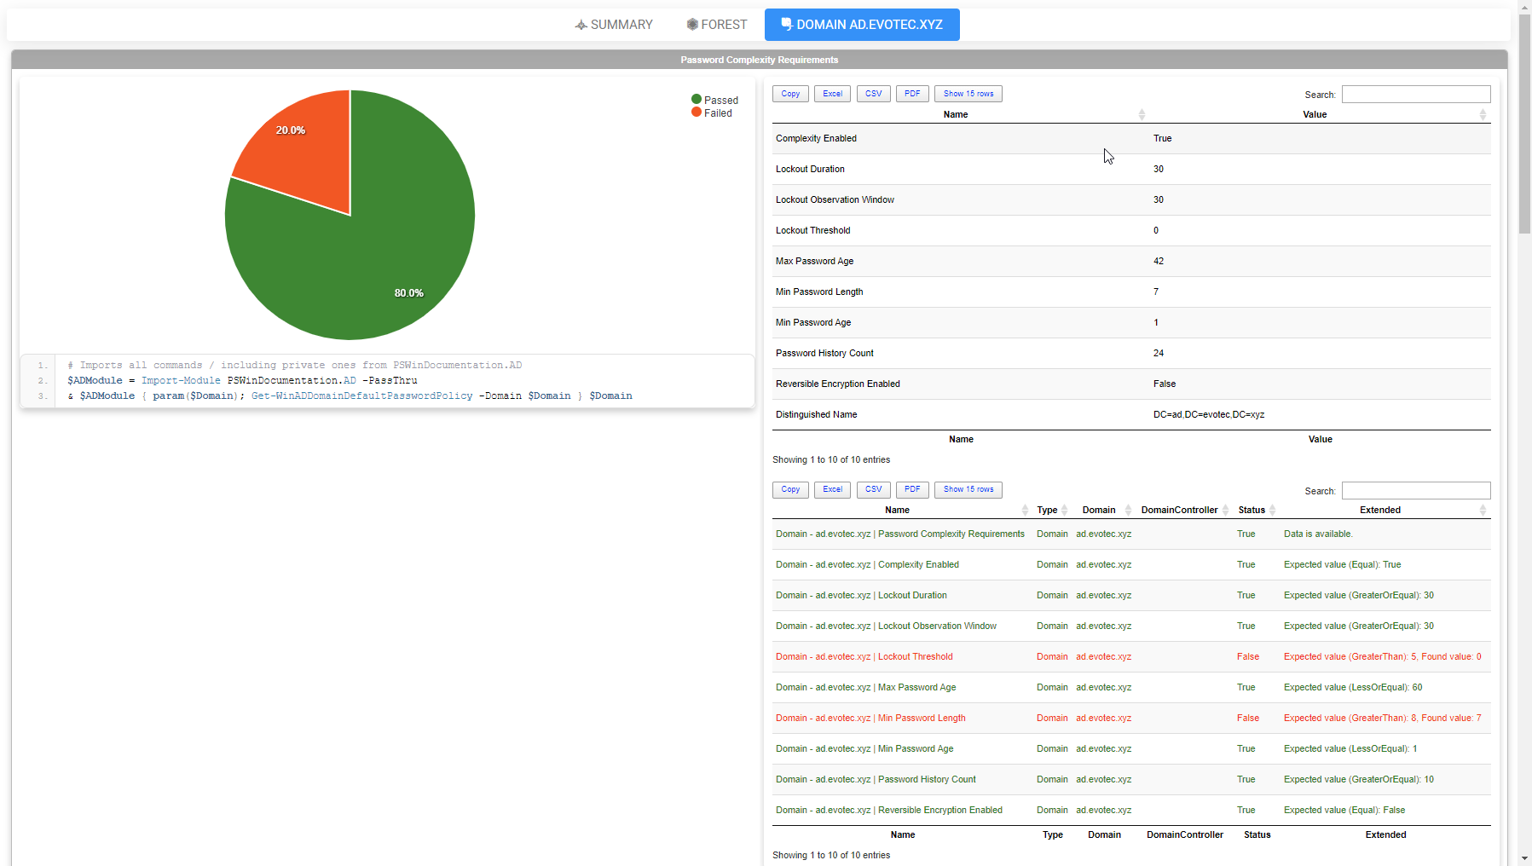Screen dimensions: 1532x866
Task: Click PDF button in results table
Action: coord(912,489)
